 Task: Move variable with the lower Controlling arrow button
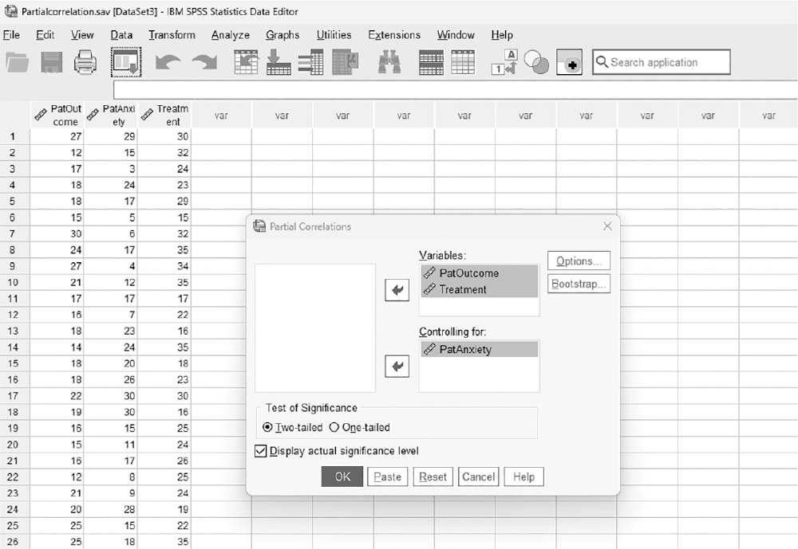(397, 366)
